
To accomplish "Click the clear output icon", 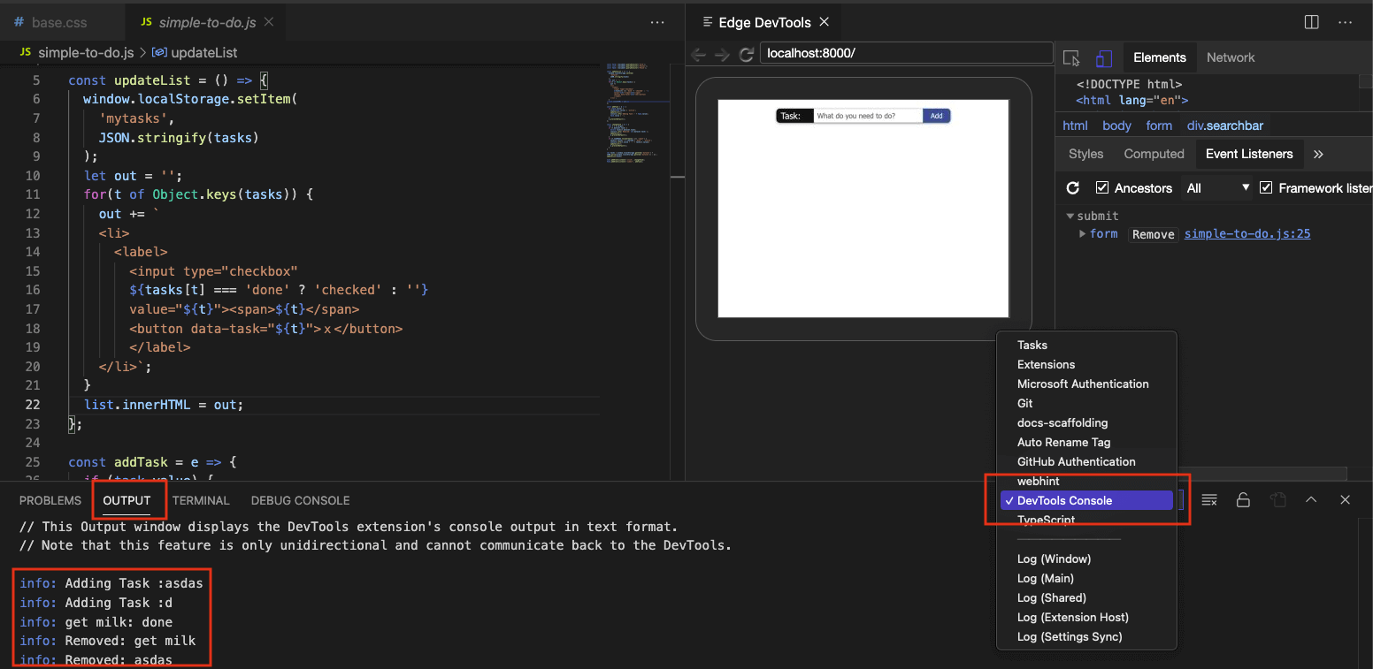I will click(1209, 499).
